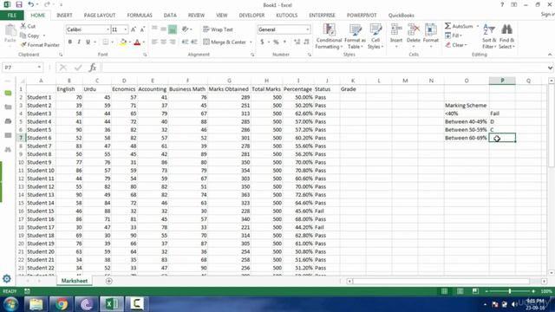This screenshot has width=555, height=312.
Task: Click the Copy button
Action: point(29,36)
